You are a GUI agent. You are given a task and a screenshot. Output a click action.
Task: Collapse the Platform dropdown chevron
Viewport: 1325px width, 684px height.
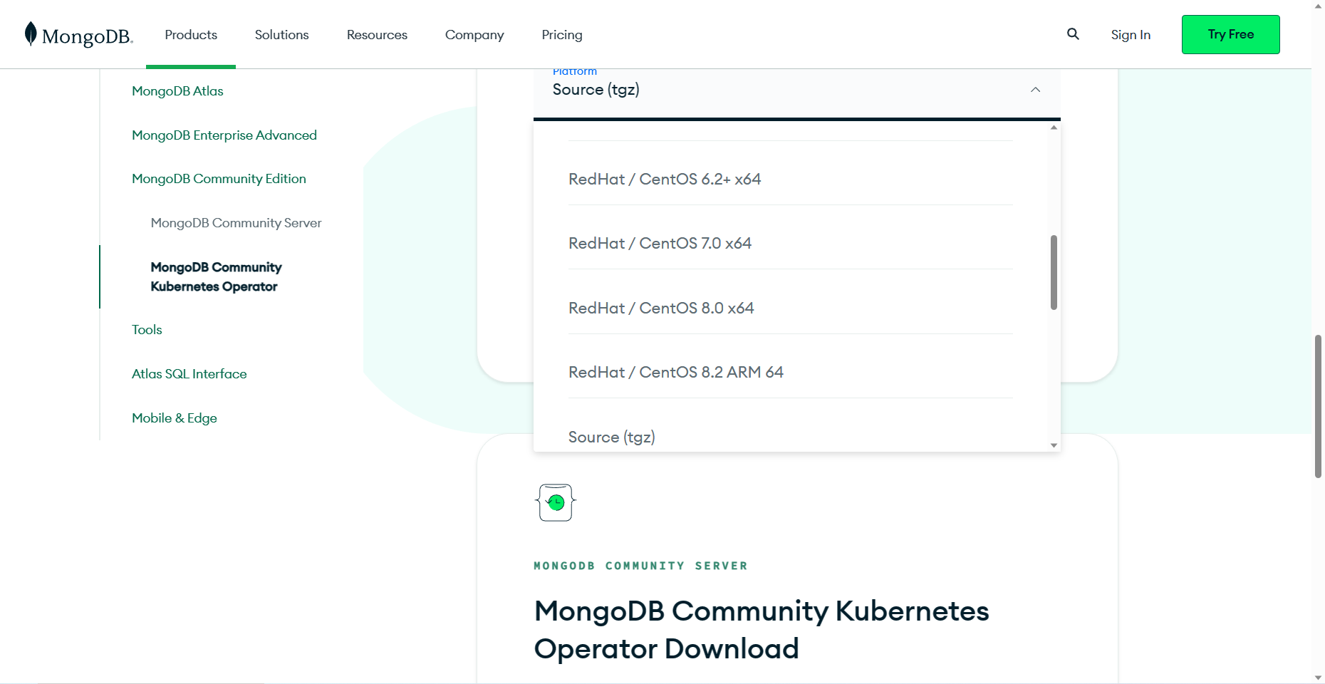[1036, 90]
